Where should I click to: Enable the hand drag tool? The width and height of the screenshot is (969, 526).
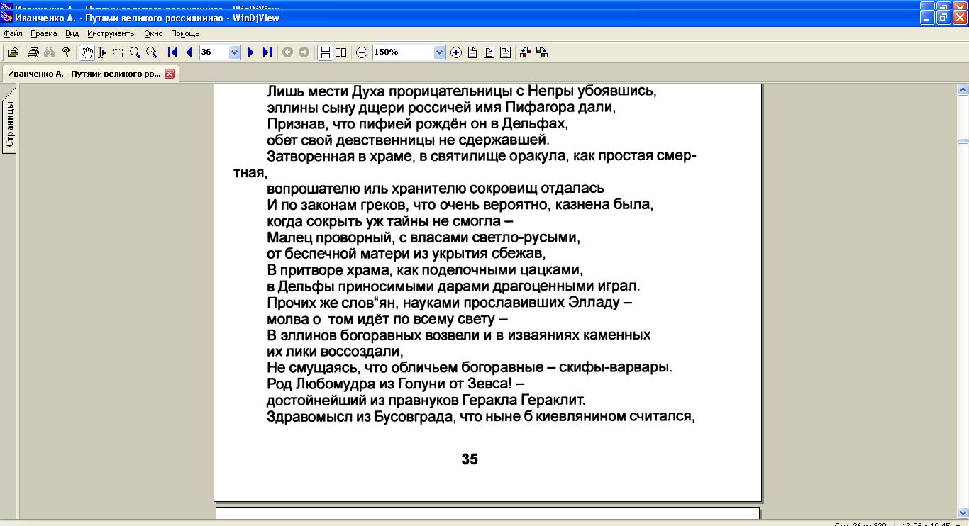click(87, 52)
